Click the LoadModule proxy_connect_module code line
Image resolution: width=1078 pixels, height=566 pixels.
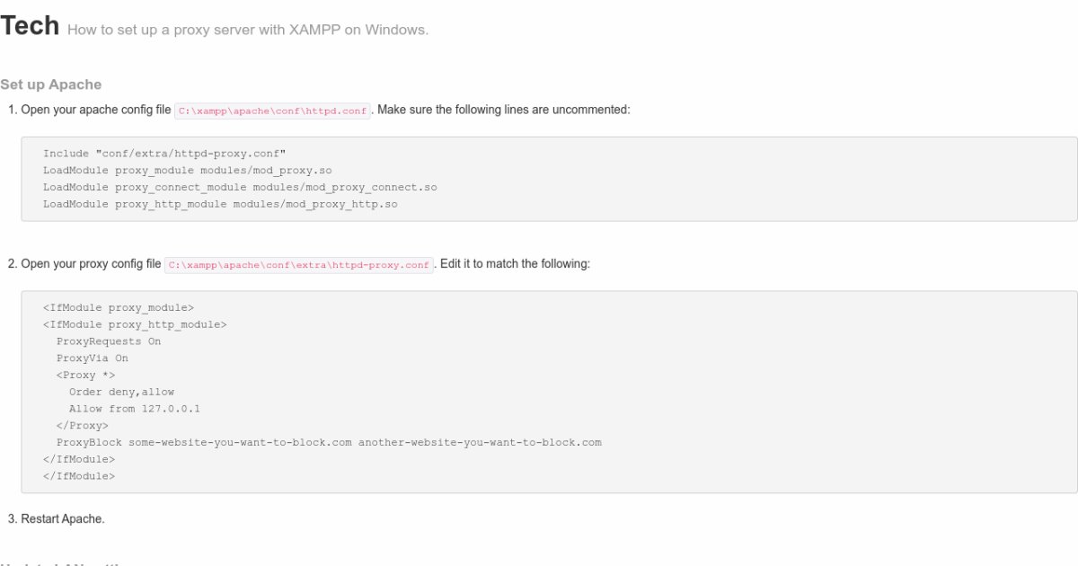[x=240, y=188]
